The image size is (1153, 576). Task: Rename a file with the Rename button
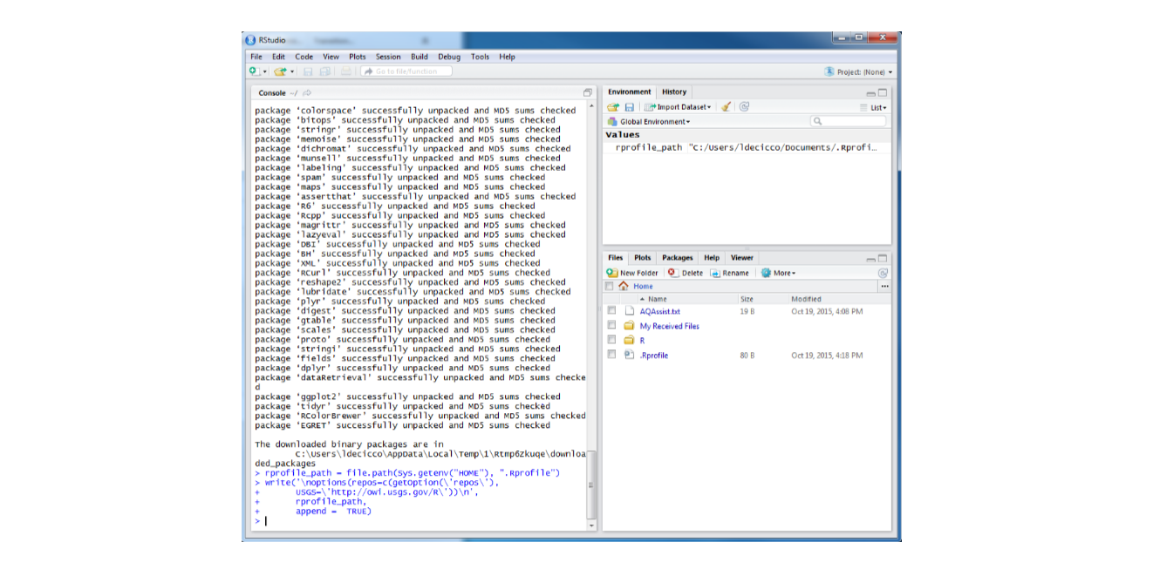pos(729,272)
